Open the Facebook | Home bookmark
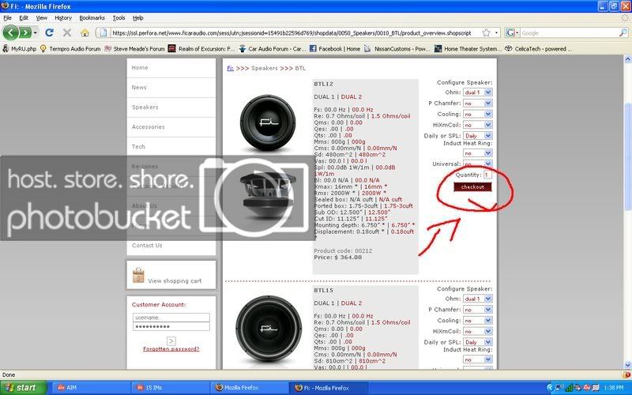Image resolution: width=632 pixels, height=395 pixels. (335, 49)
